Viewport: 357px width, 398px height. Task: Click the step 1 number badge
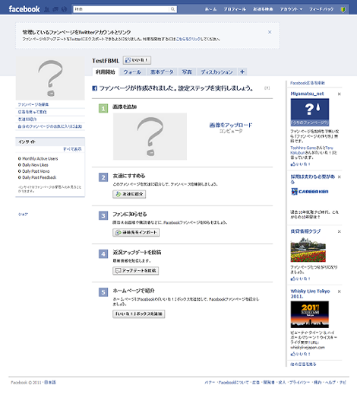pos(103,109)
